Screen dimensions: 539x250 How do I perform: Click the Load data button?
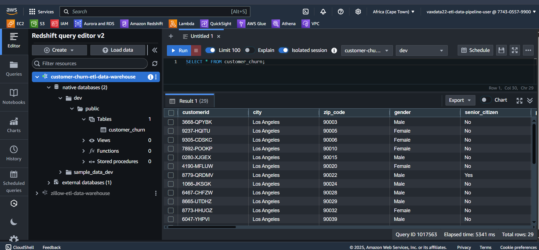click(x=118, y=50)
